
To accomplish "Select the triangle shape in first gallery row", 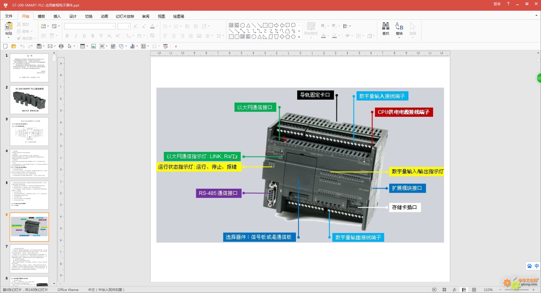I will coord(248,25).
